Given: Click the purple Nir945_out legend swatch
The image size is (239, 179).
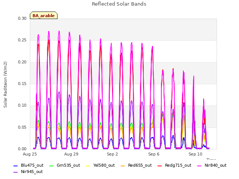Looking at the screenshot, I should coord(16,172).
